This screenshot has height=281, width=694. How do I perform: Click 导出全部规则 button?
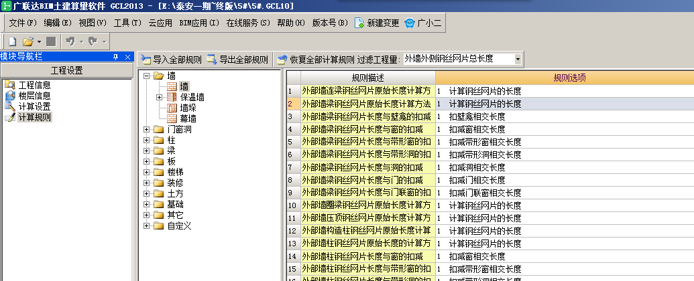point(237,60)
